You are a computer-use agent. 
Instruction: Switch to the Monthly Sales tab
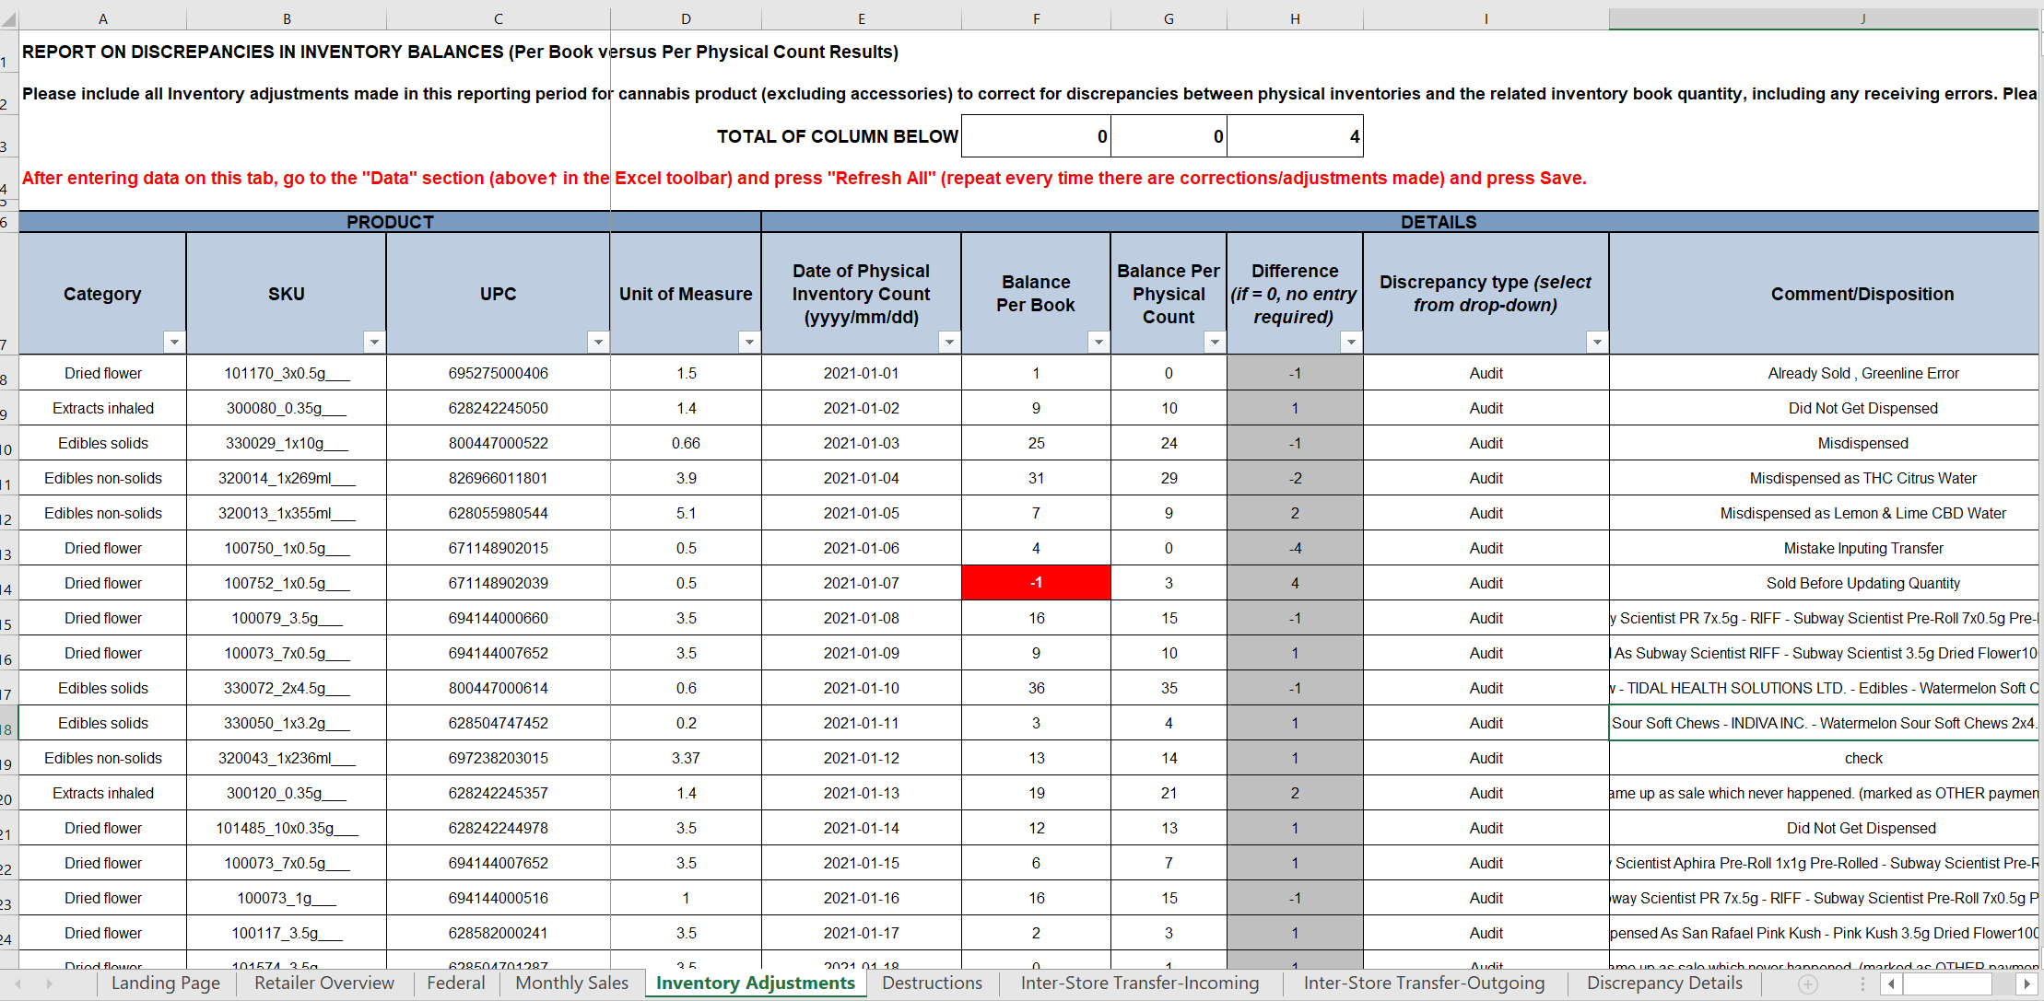pos(571,984)
